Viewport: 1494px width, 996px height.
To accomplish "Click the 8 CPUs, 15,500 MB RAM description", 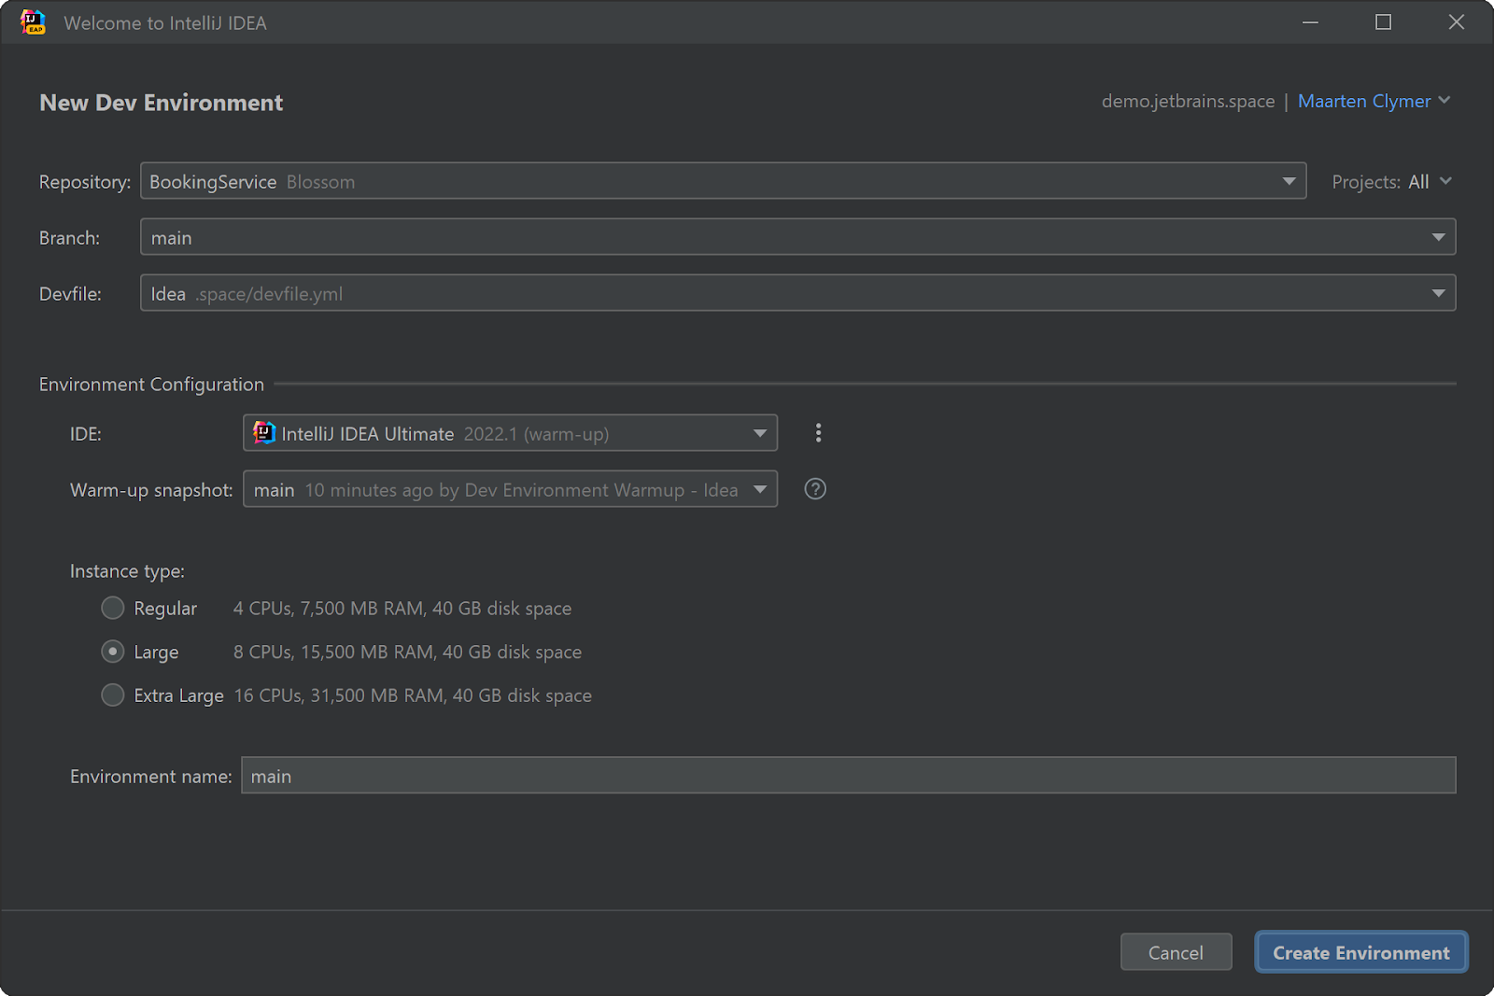I will tap(407, 652).
